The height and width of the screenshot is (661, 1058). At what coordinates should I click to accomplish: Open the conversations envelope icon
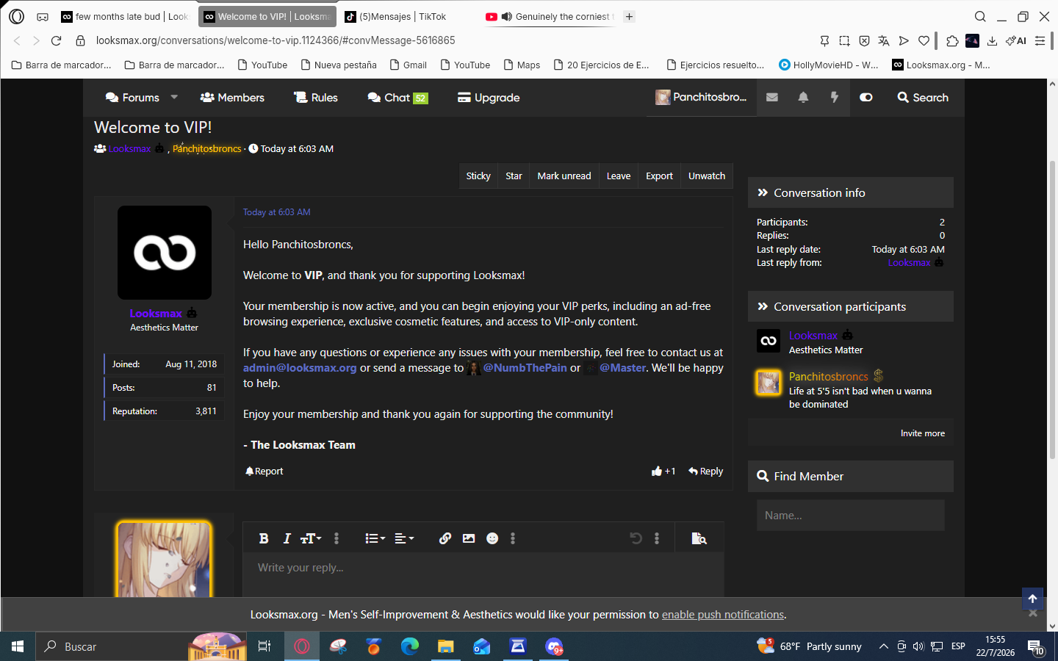(772, 97)
